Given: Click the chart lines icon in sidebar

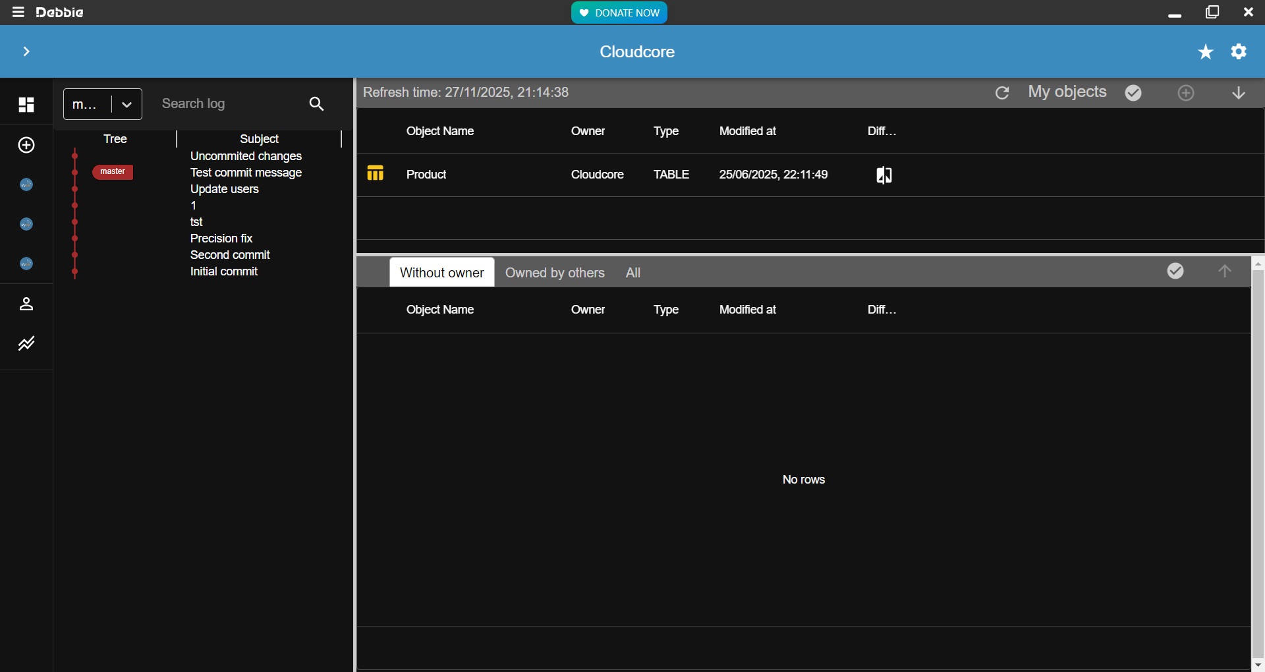Looking at the screenshot, I should coord(26,344).
